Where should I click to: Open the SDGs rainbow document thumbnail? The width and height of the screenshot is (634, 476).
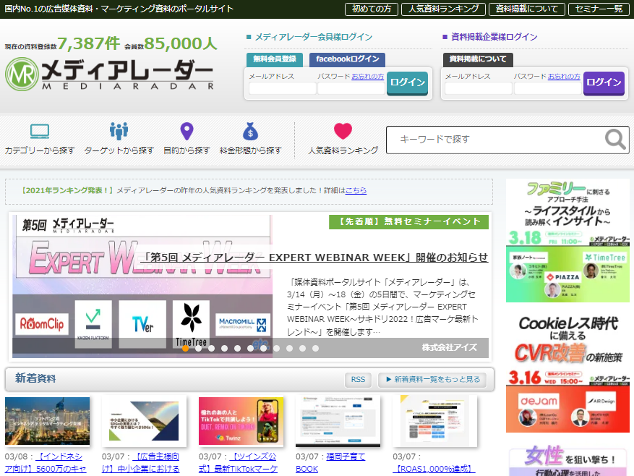point(145,421)
